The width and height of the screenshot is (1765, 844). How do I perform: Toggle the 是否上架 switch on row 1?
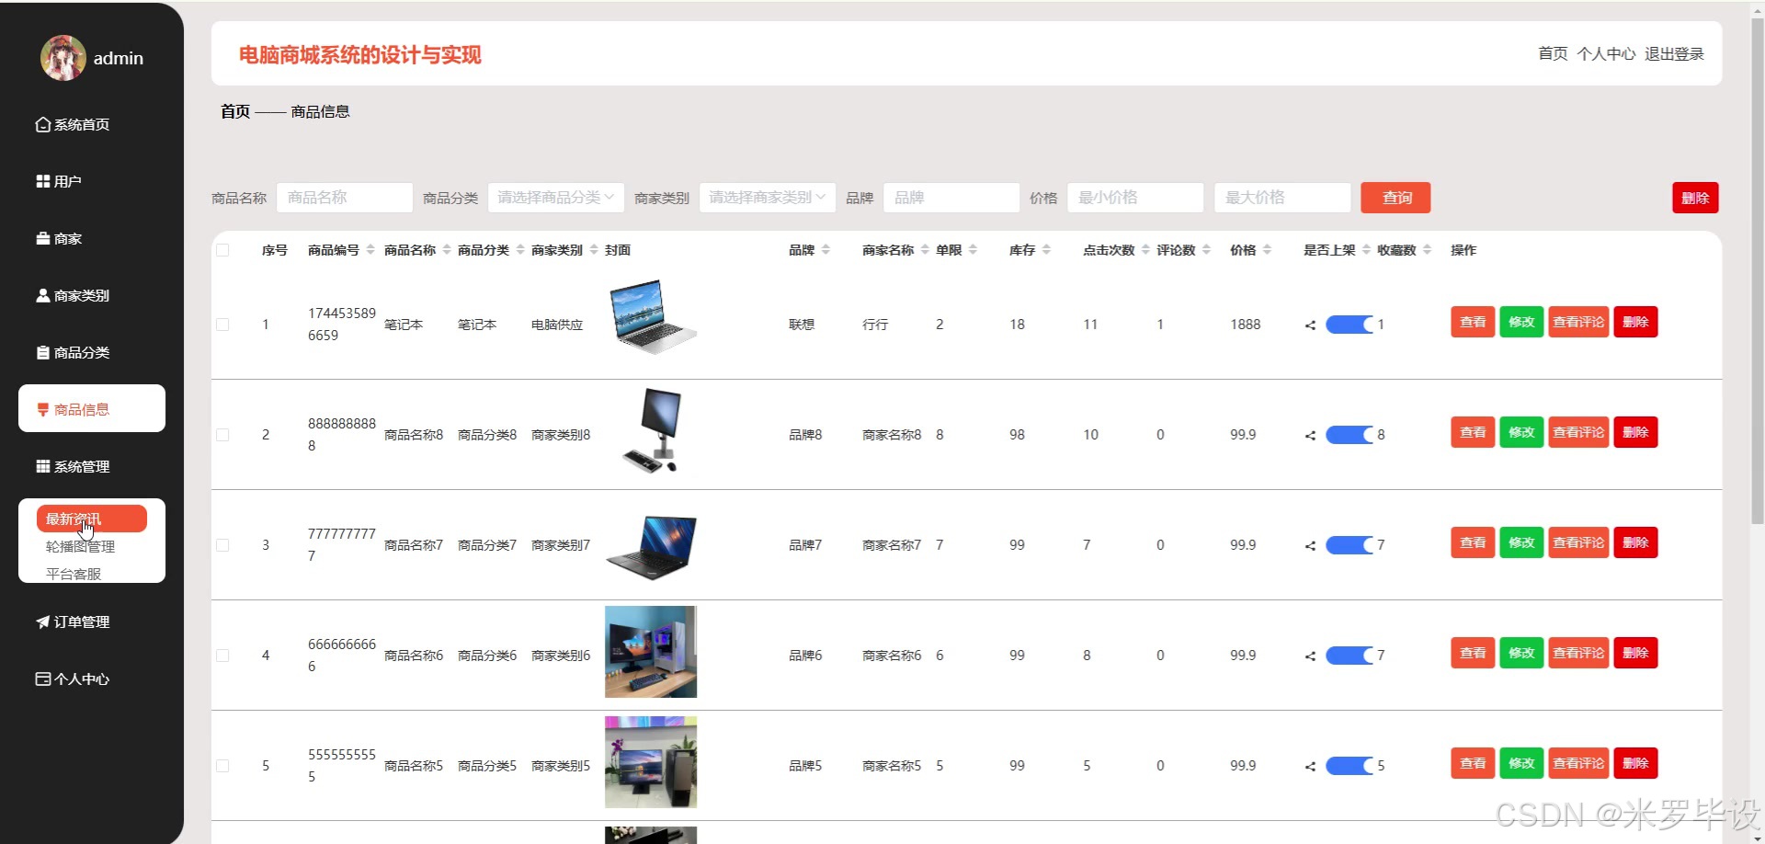coord(1347,324)
